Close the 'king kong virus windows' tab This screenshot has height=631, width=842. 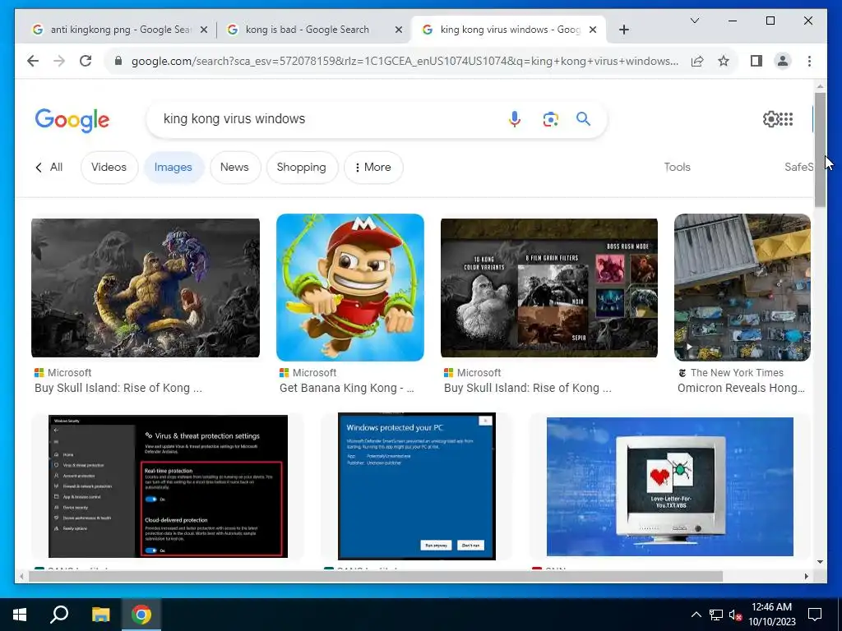(593, 30)
